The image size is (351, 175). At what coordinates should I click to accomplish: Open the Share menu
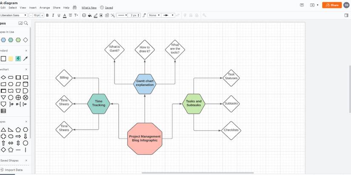click(x=57, y=8)
